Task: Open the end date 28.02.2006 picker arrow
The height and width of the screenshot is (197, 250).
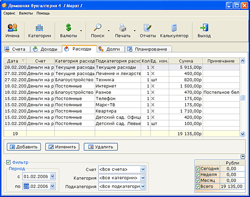Action: click(x=52, y=186)
